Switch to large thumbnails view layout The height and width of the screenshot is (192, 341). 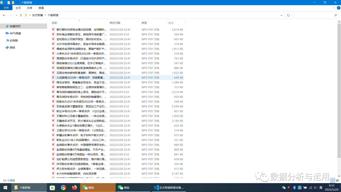coord(338,181)
